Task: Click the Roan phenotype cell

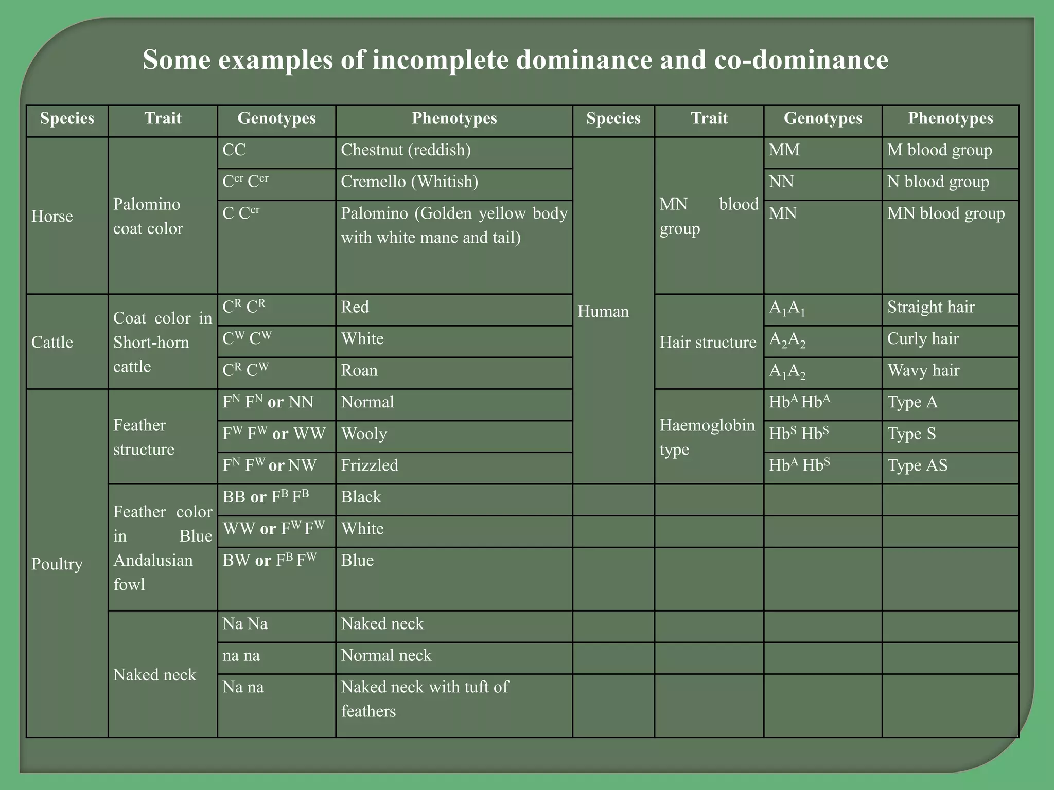Action: click(359, 371)
